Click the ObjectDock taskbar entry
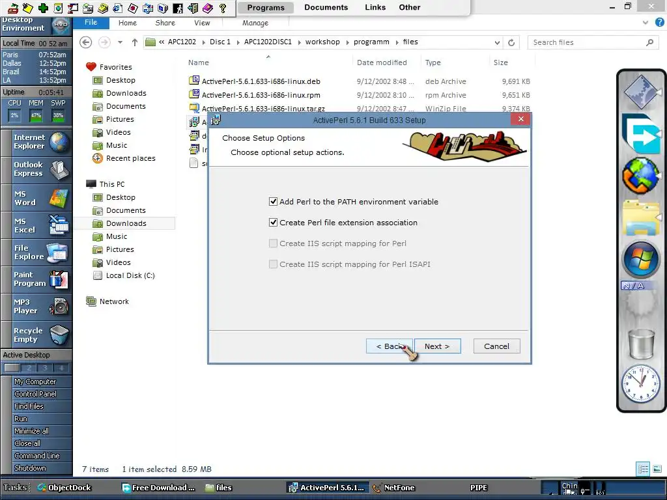667x500 pixels. (x=64, y=488)
